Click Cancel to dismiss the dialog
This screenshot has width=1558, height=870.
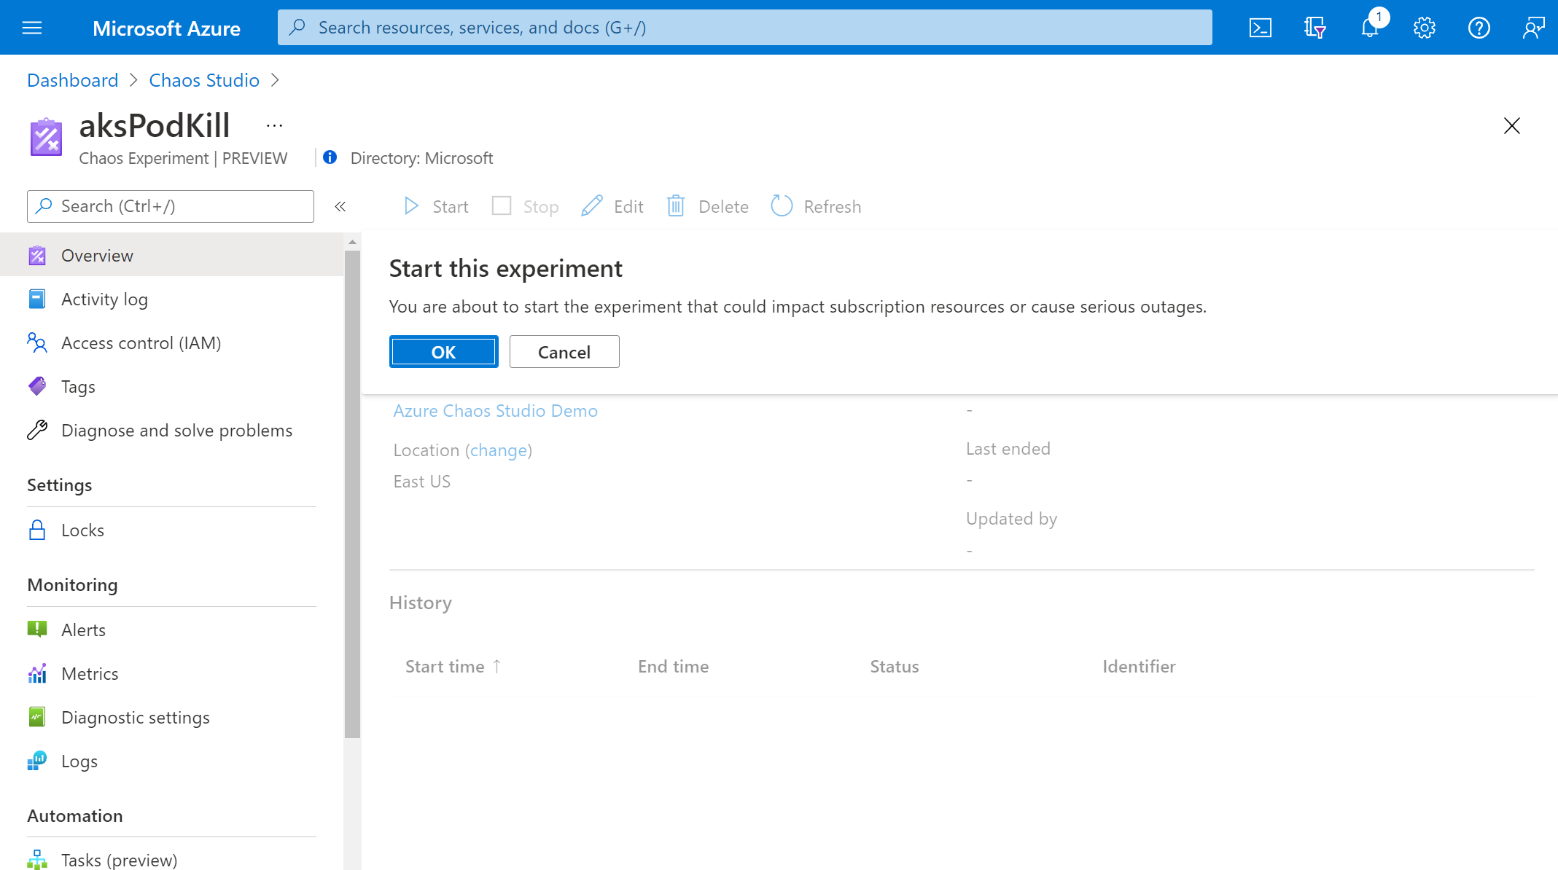564,352
